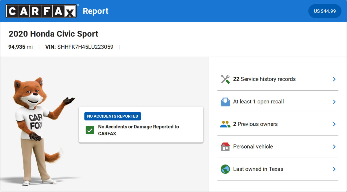Expand the open recall row chevron
This screenshot has height=192, width=347.
point(334,102)
